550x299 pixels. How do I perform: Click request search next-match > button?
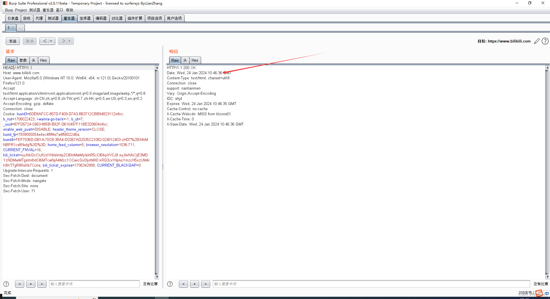click(x=42, y=284)
